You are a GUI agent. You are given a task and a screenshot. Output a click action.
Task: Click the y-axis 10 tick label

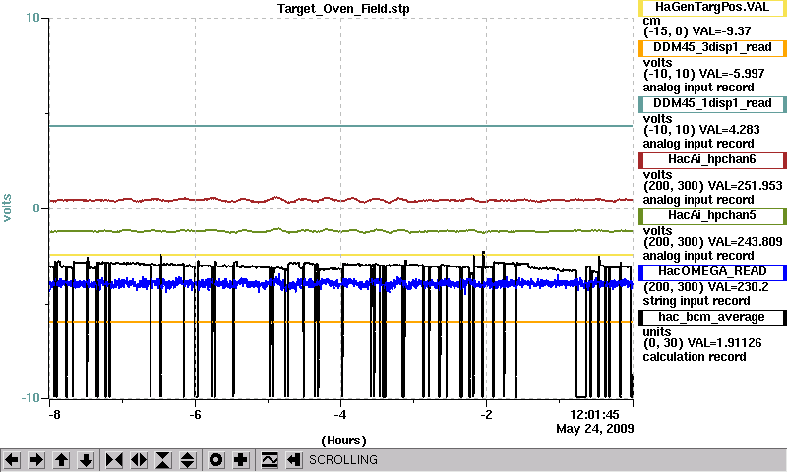coord(32,18)
